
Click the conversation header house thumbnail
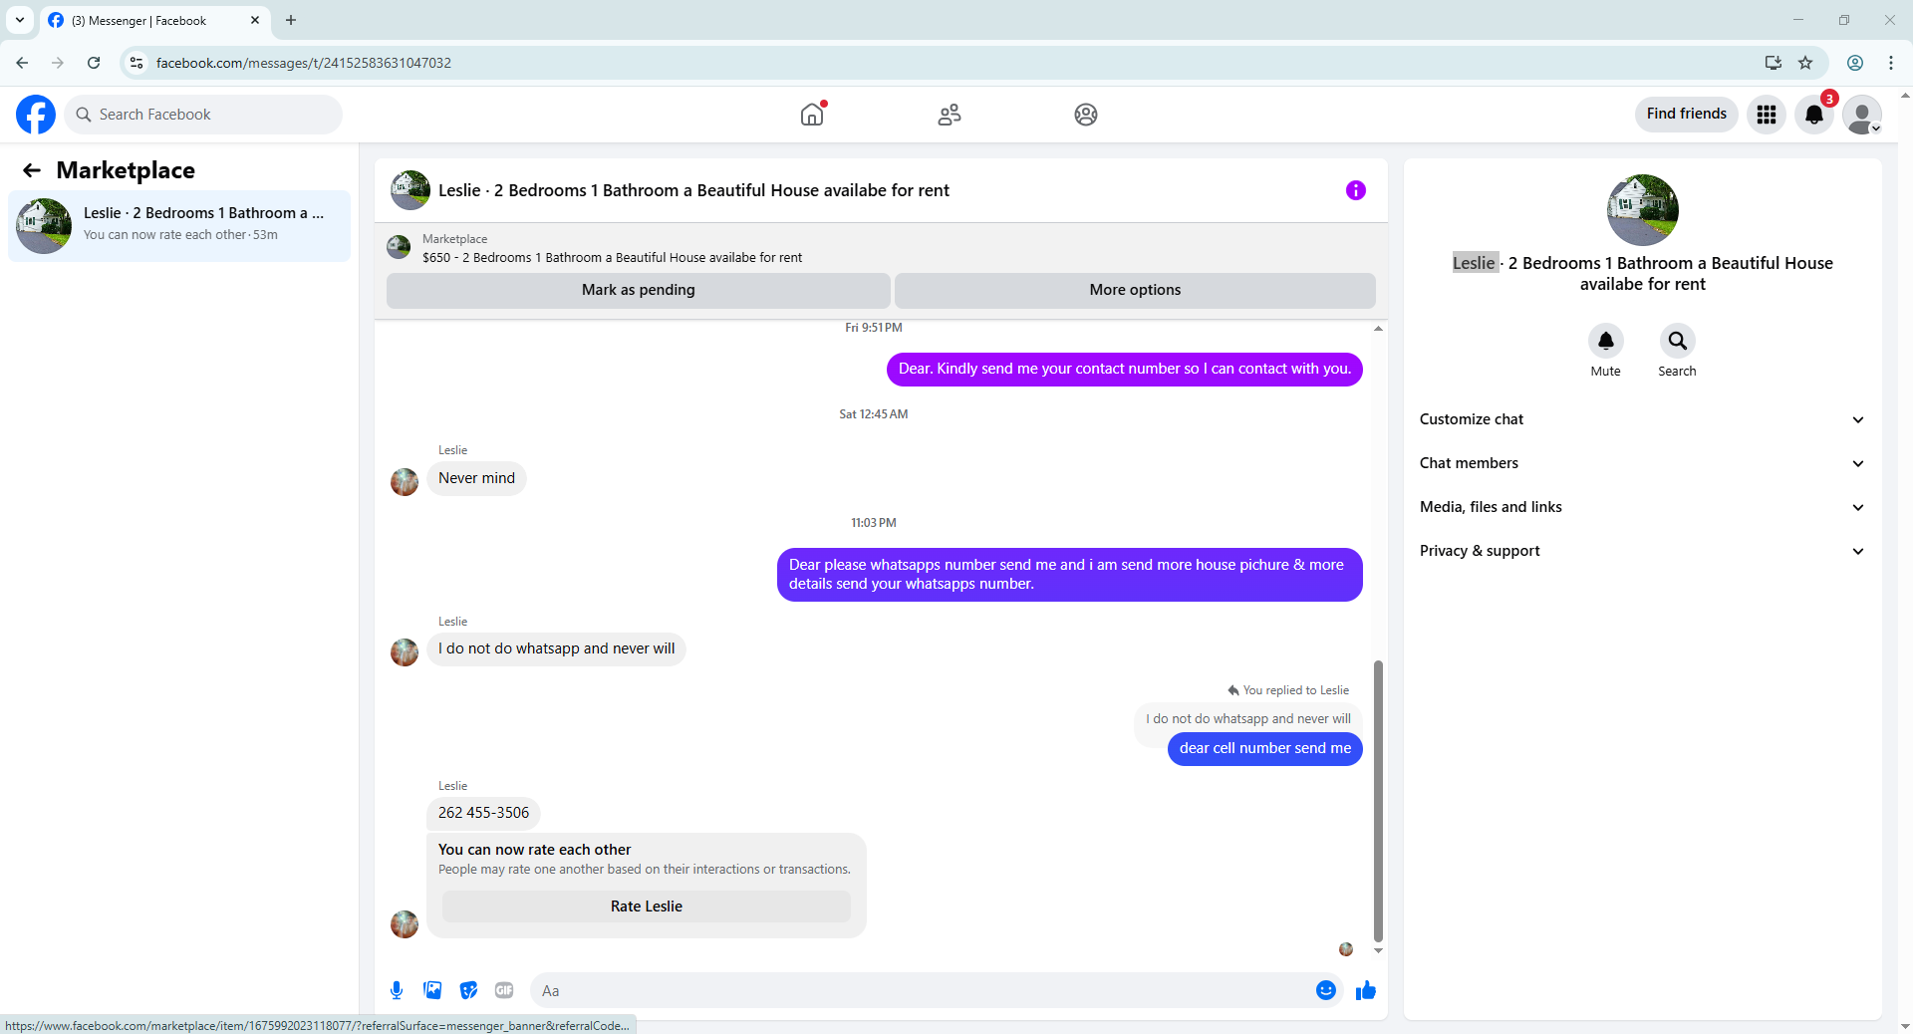[410, 190]
